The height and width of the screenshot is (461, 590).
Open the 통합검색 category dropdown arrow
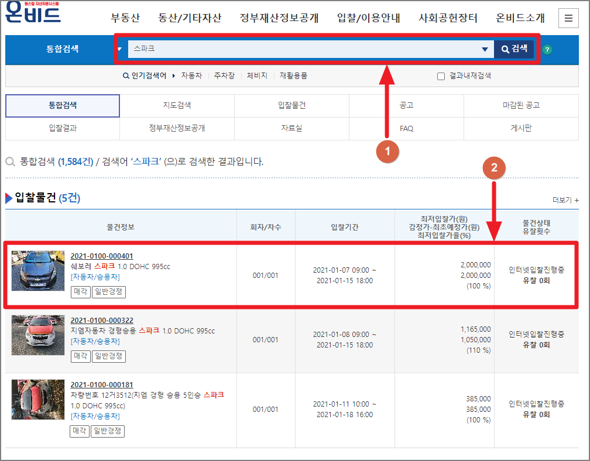[x=119, y=49]
